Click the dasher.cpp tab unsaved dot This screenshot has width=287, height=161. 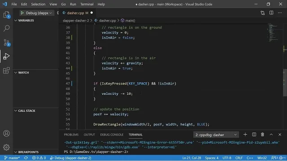[x=91, y=13]
